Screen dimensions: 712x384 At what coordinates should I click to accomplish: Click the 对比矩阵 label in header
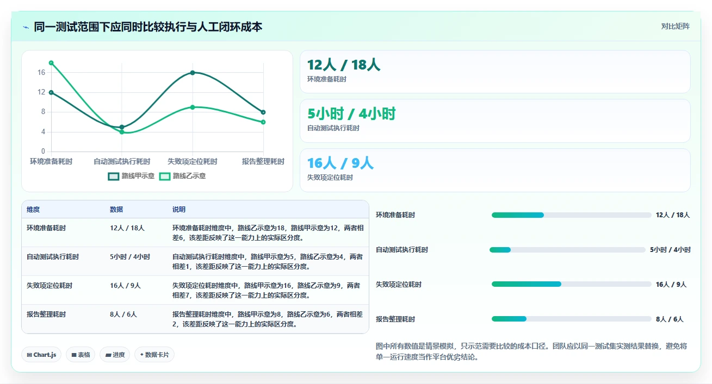676,27
